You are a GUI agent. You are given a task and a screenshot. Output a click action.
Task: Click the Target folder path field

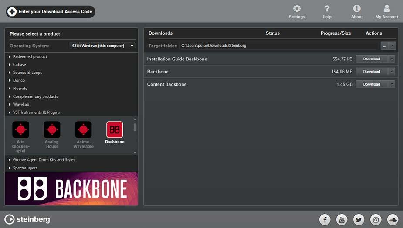pos(278,46)
